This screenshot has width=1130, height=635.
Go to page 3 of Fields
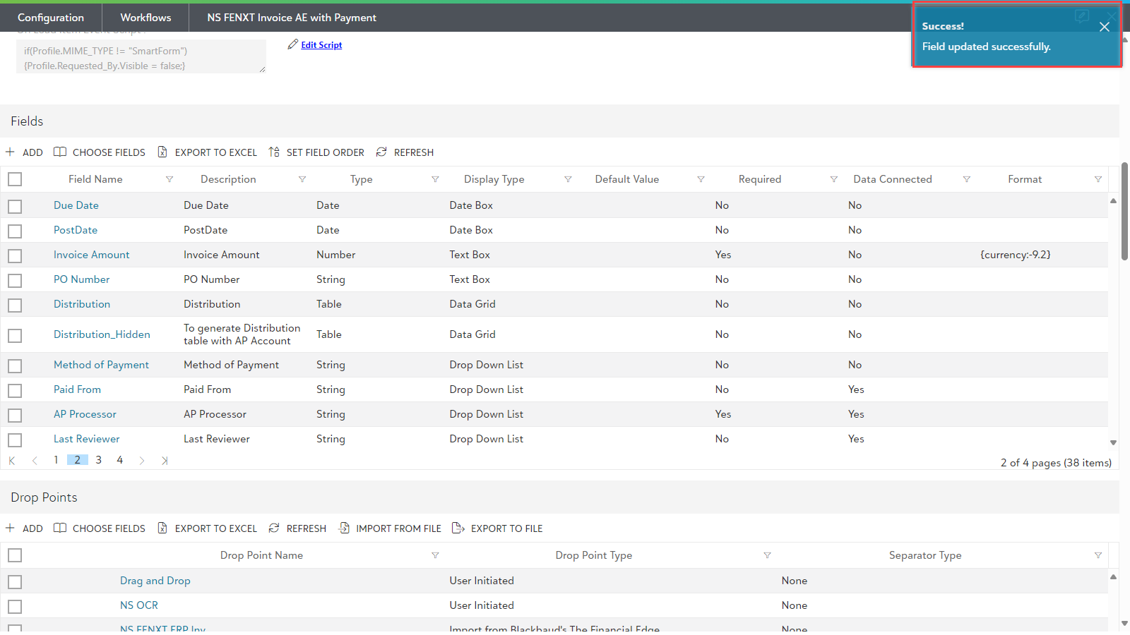point(99,460)
